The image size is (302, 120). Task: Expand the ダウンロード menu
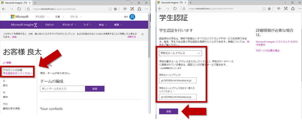(x=69, y=25)
